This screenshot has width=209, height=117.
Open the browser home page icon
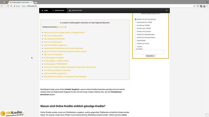(x=11, y=6)
